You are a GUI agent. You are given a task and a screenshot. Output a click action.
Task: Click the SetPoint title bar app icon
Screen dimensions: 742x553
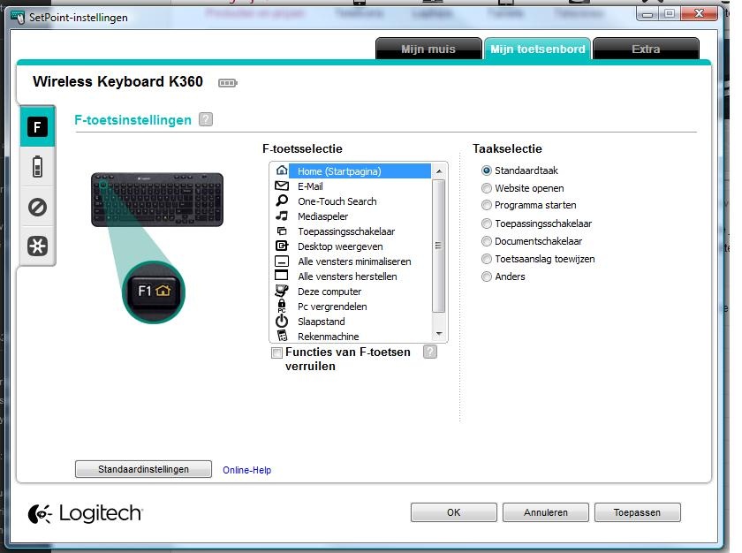click(x=18, y=18)
